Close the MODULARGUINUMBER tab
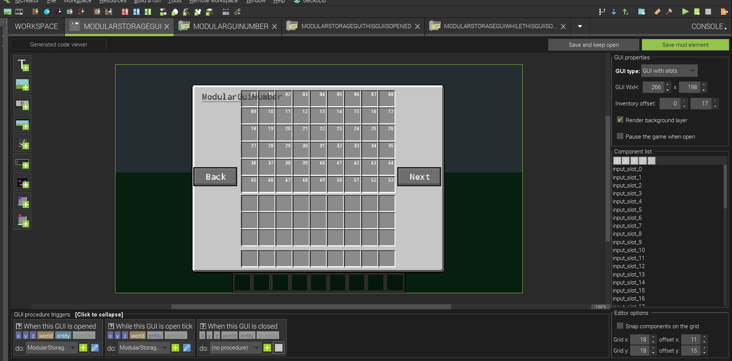The height and width of the screenshot is (361, 732). coord(274,26)
